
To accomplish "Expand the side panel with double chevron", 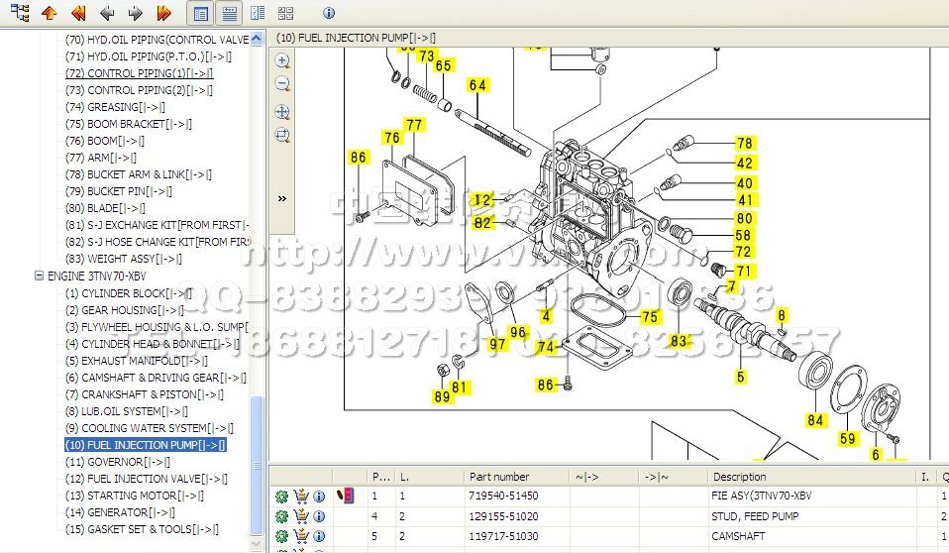I will point(282,198).
